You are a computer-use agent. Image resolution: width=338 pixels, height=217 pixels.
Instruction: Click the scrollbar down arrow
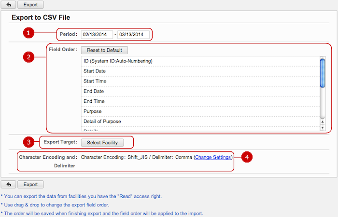(323, 128)
